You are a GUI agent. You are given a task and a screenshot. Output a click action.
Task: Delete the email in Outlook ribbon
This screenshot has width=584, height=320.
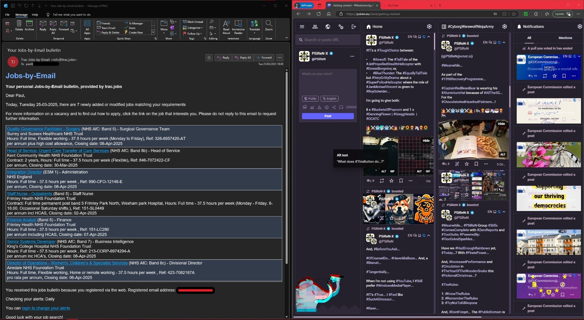tap(19, 26)
